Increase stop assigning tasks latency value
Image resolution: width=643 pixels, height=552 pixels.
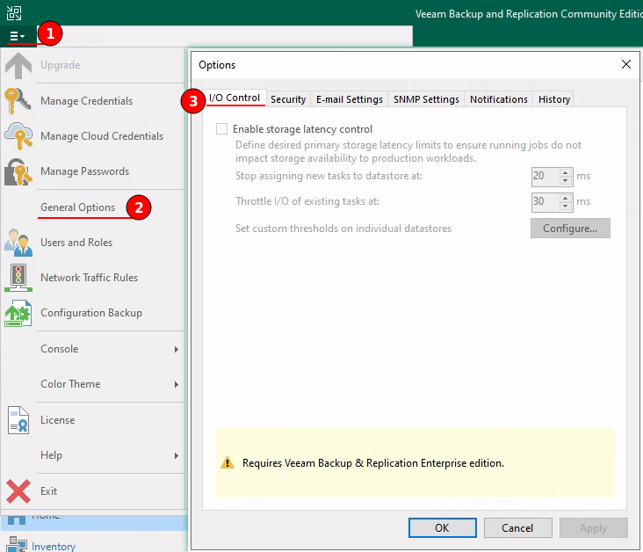click(x=566, y=173)
